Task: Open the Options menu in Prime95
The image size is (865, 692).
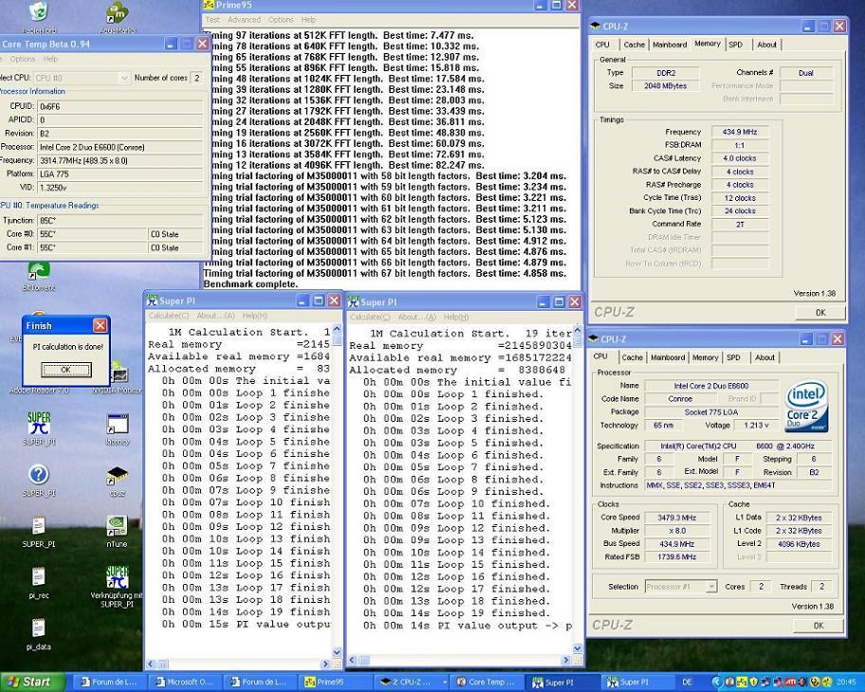Action: pyautogui.click(x=281, y=20)
